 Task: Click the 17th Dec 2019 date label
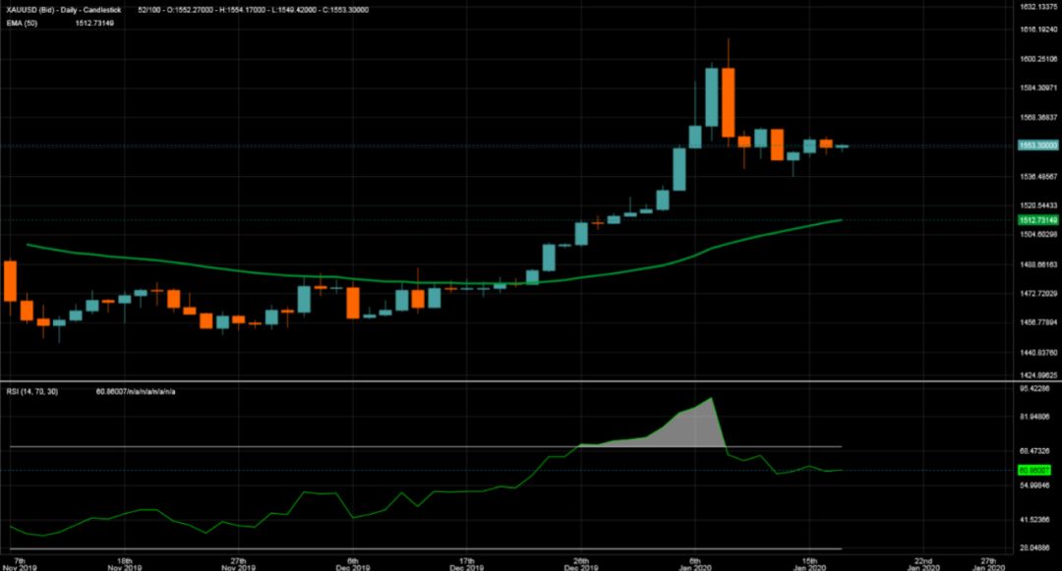(467, 561)
